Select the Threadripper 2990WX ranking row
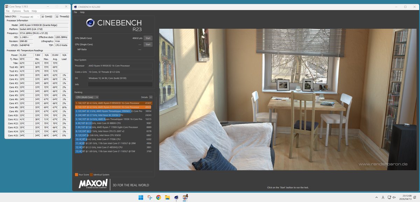This screenshot has height=202, width=420. click(x=114, y=111)
